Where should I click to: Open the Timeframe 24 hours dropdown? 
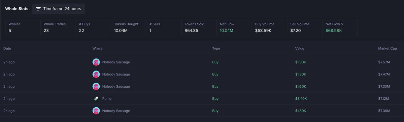pyautogui.click(x=59, y=9)
